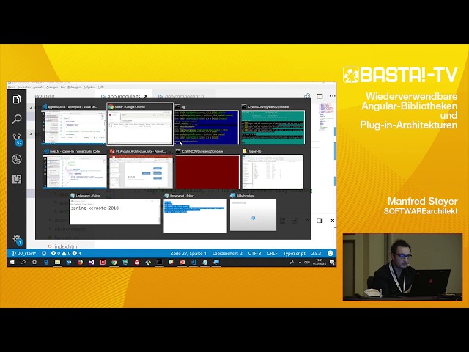Show hidden system tray icons
This screenshot has width=469, height=352.
point(300,263)
